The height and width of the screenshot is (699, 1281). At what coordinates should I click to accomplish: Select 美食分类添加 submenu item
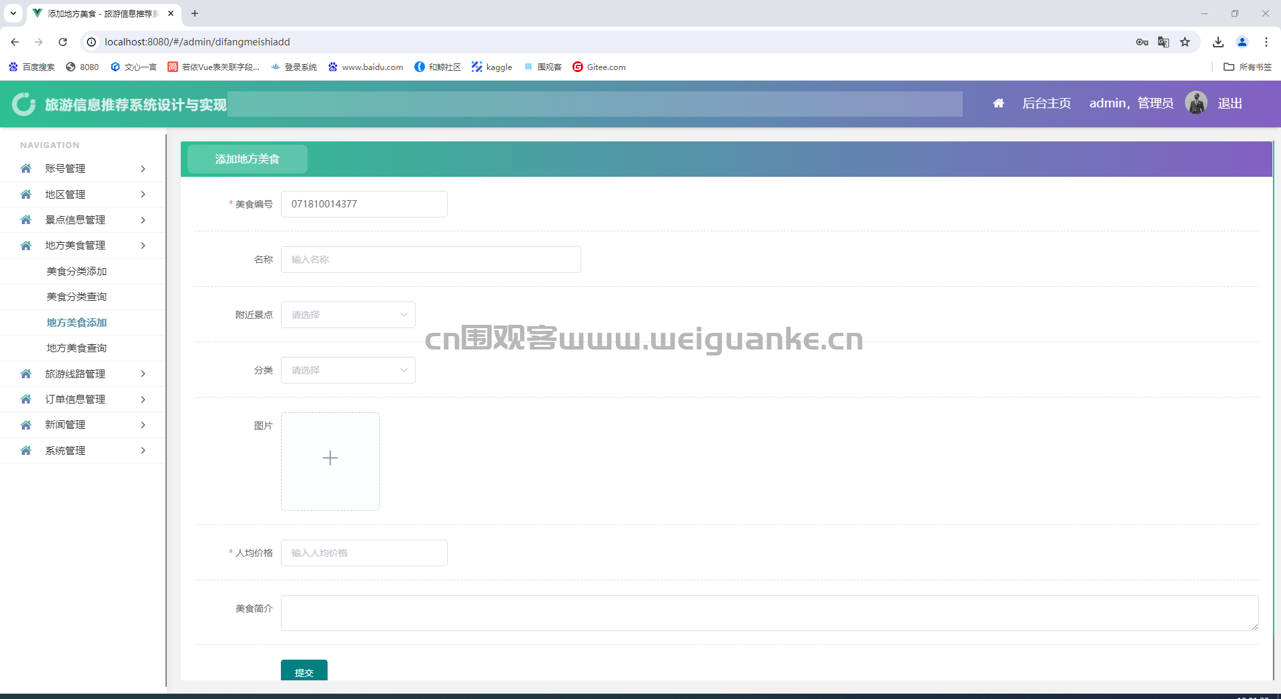click(x=77, y=271)
